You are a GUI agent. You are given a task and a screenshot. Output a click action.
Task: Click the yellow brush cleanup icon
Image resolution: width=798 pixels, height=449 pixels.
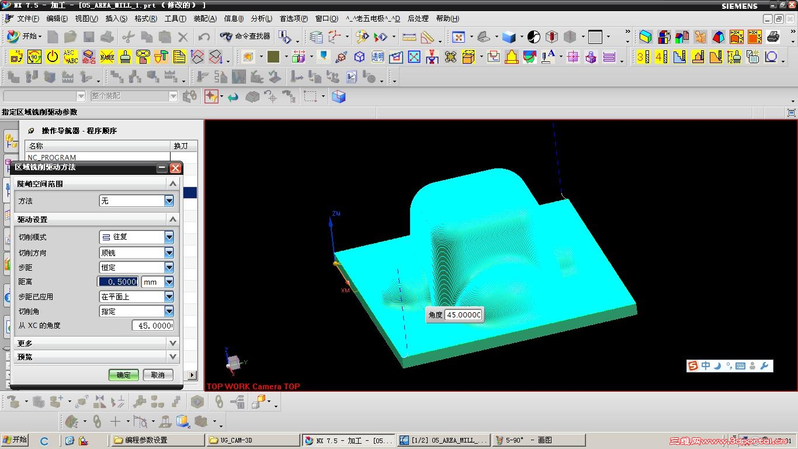pos(125,57)
